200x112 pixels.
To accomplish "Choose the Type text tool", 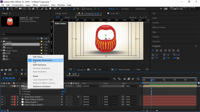I will pos(37,9).
